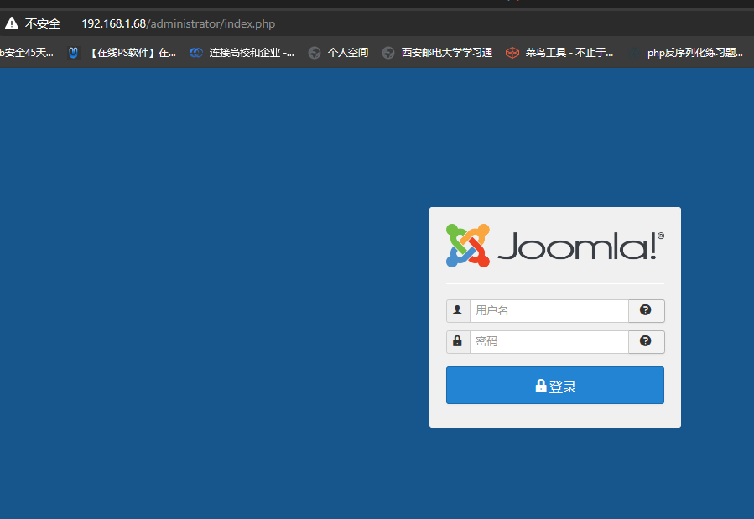Open the 安全45天 bookmark
This screenshot has width=754, height=519.
pyautogui.click(x=27, y=52)
